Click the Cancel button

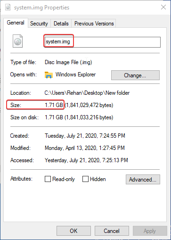click(112, 231)
